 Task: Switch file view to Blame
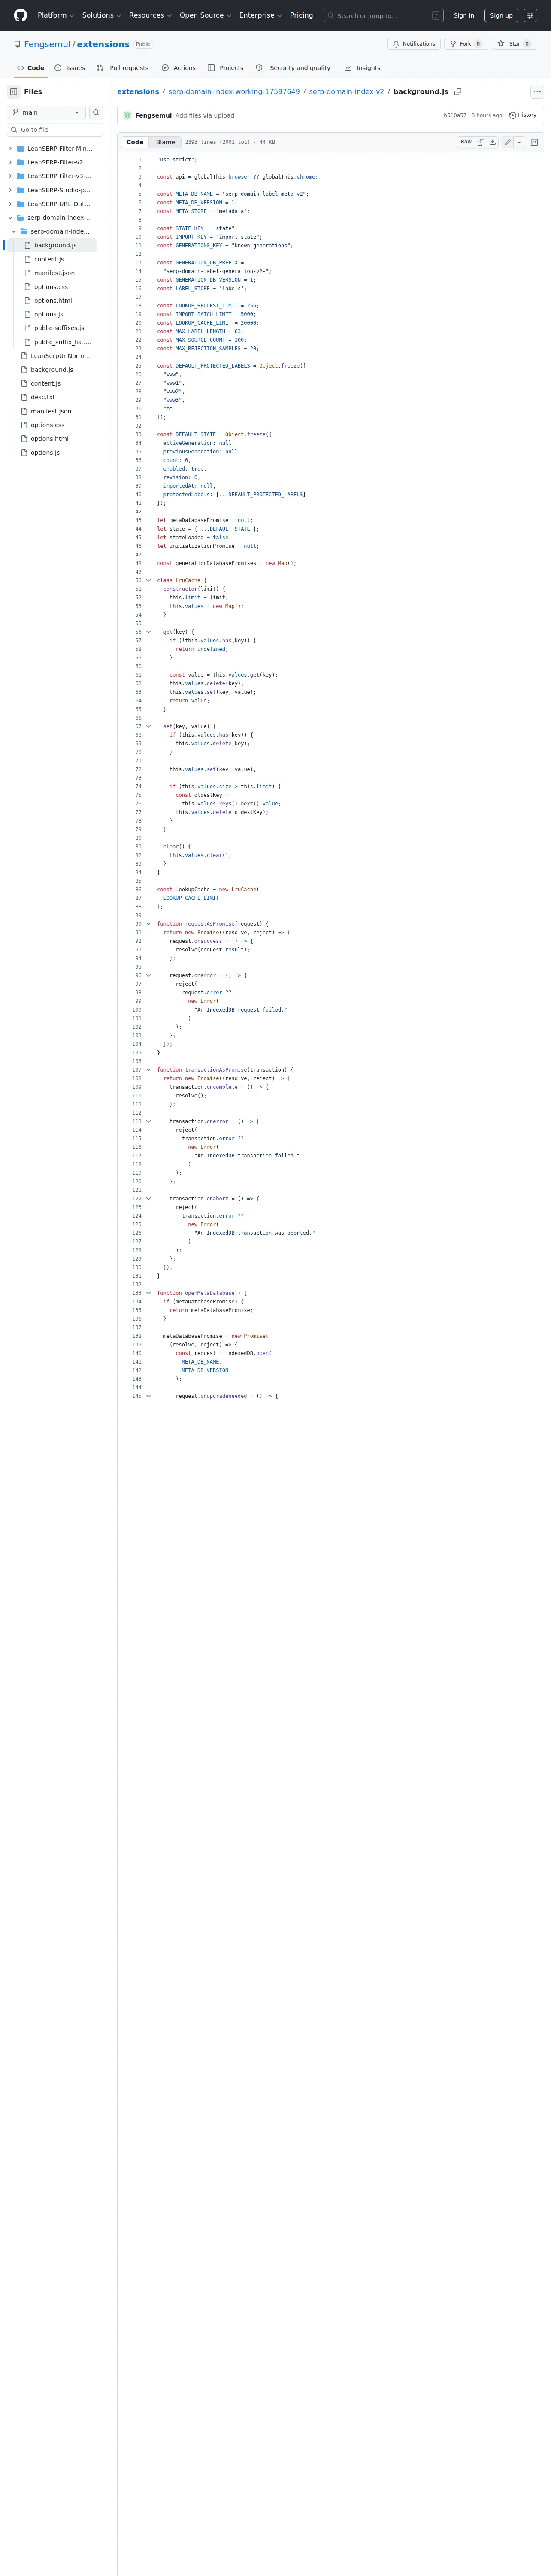tap(166, 142)
